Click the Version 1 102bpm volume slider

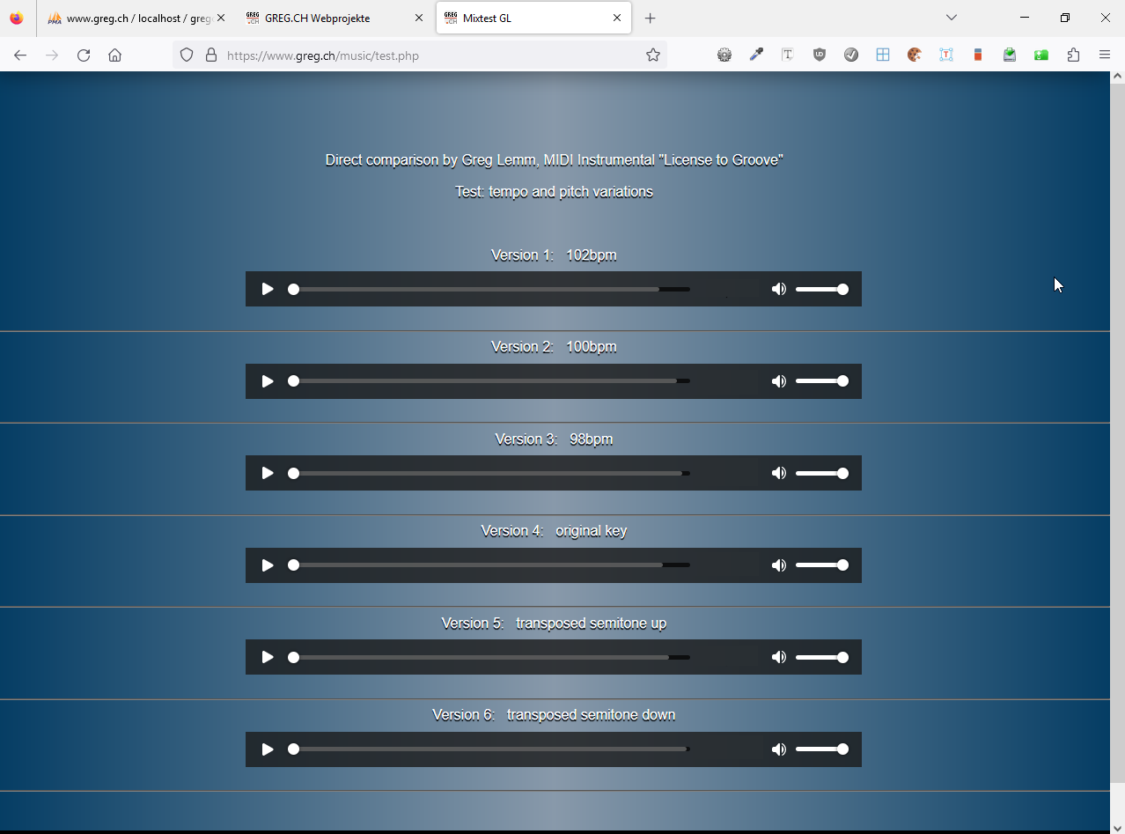click(x=821, y=289)
